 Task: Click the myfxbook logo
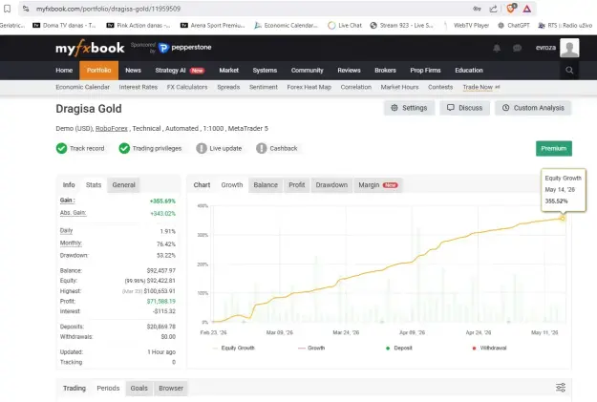pos(90,48)
